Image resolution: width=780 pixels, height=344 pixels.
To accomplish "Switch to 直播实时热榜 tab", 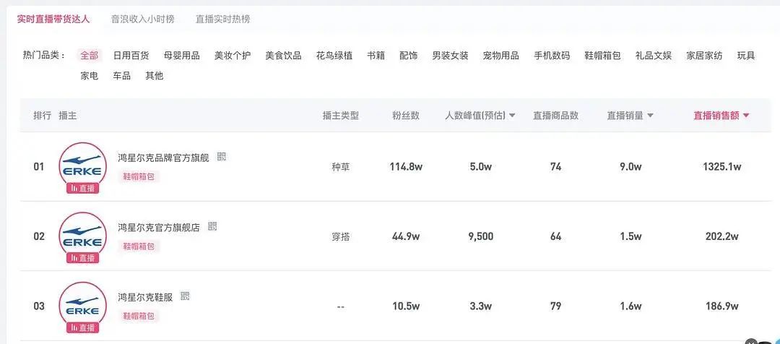I will 222,19.
